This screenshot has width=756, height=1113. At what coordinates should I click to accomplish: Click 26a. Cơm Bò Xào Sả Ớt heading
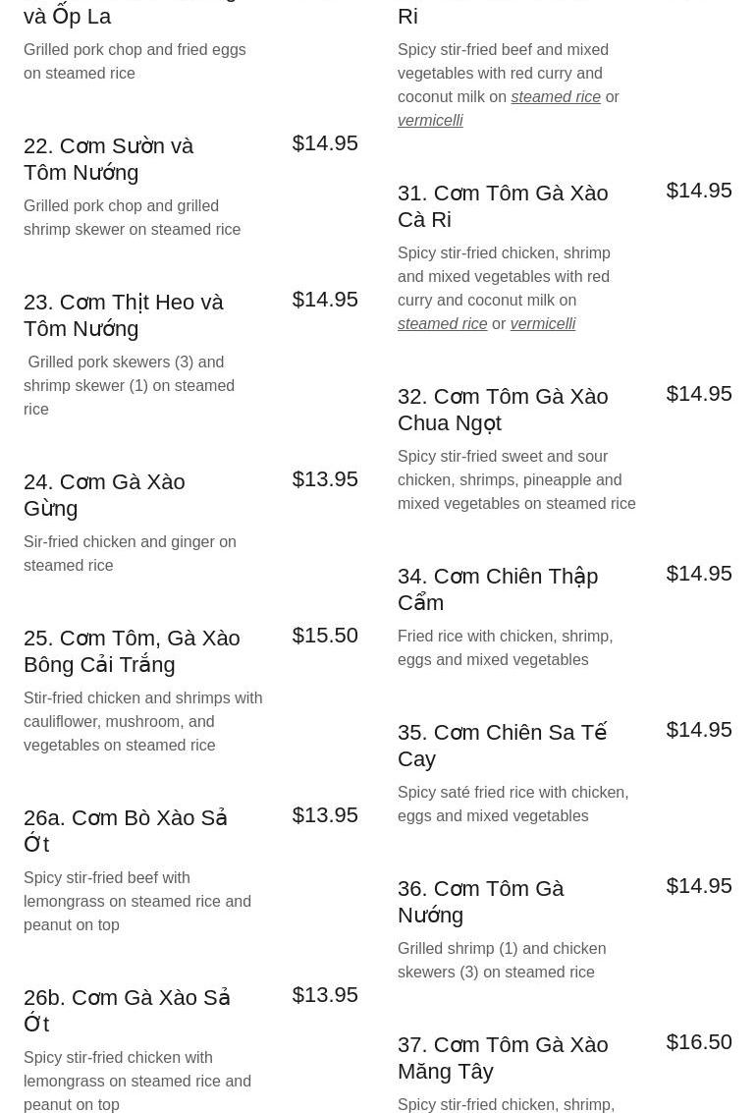tap(126, 830)
